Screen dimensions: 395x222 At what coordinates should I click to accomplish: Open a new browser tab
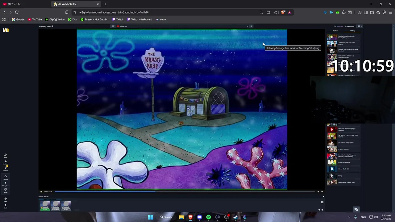[105, 4]
